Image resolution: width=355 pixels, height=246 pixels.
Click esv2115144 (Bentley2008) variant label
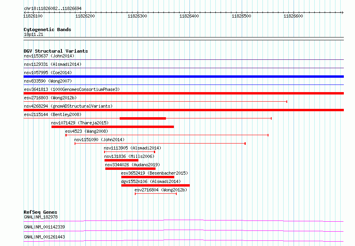(53, 114)
